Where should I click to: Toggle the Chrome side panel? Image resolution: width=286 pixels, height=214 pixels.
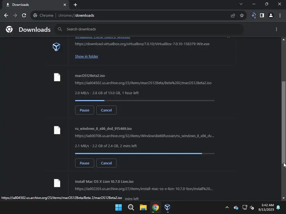(262, 16)
